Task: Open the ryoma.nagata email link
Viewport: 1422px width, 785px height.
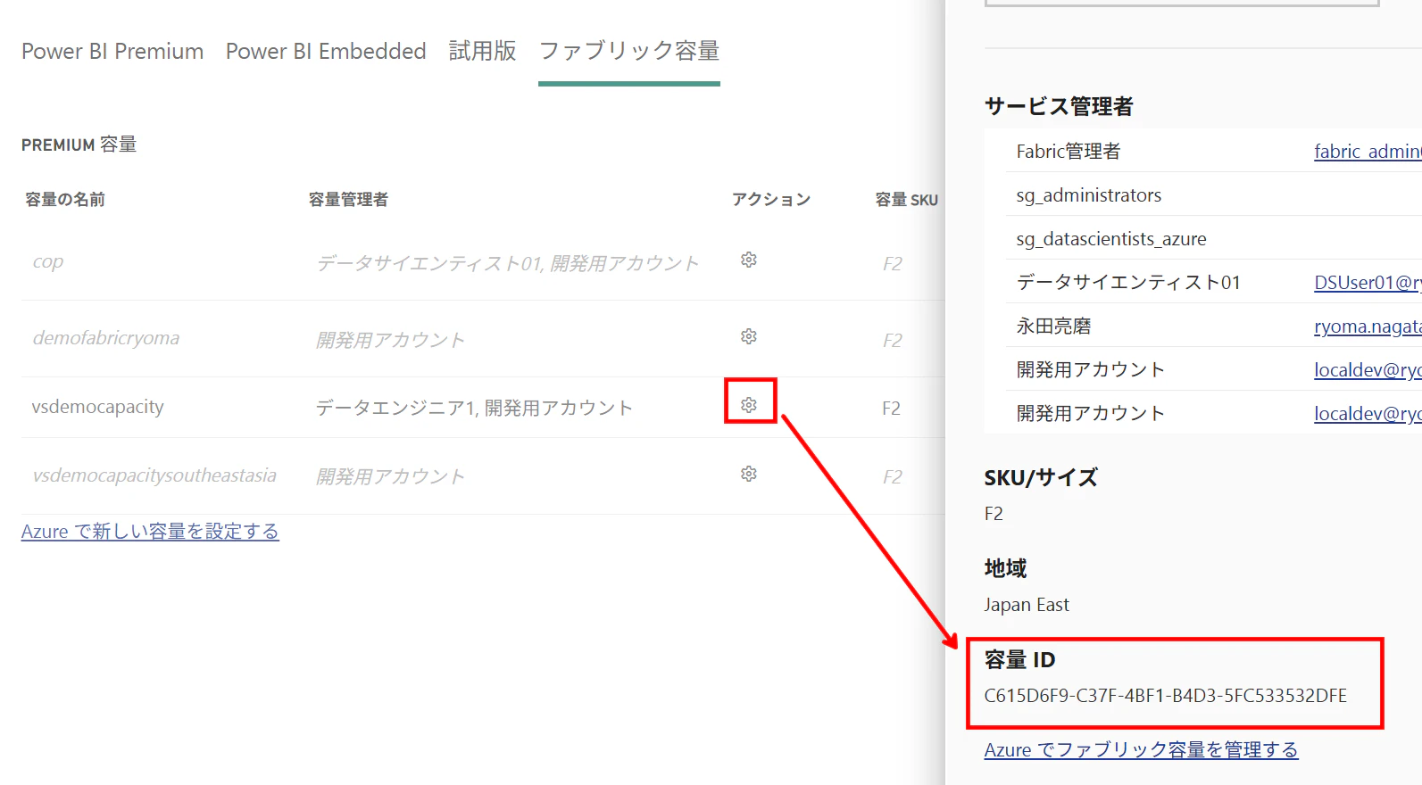Action: [x=1368, y=326]
